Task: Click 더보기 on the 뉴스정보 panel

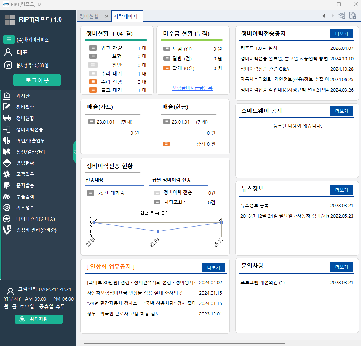Action: click(341, 190)
